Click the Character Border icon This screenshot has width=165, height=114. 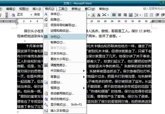click(93, 15)
